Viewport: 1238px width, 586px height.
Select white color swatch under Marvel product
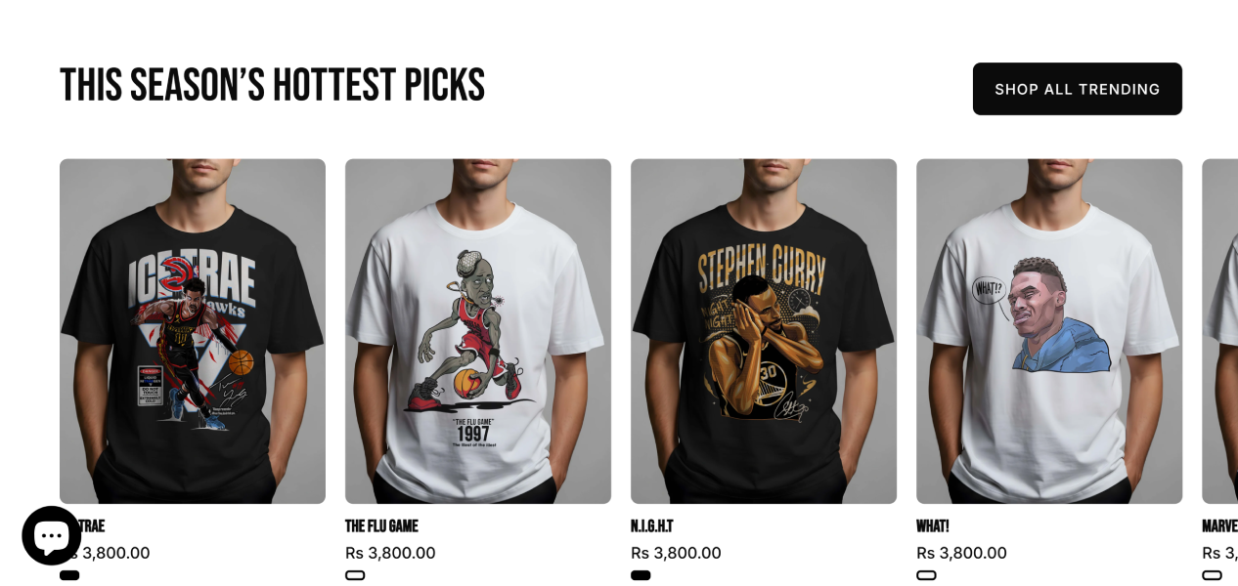1212,575
